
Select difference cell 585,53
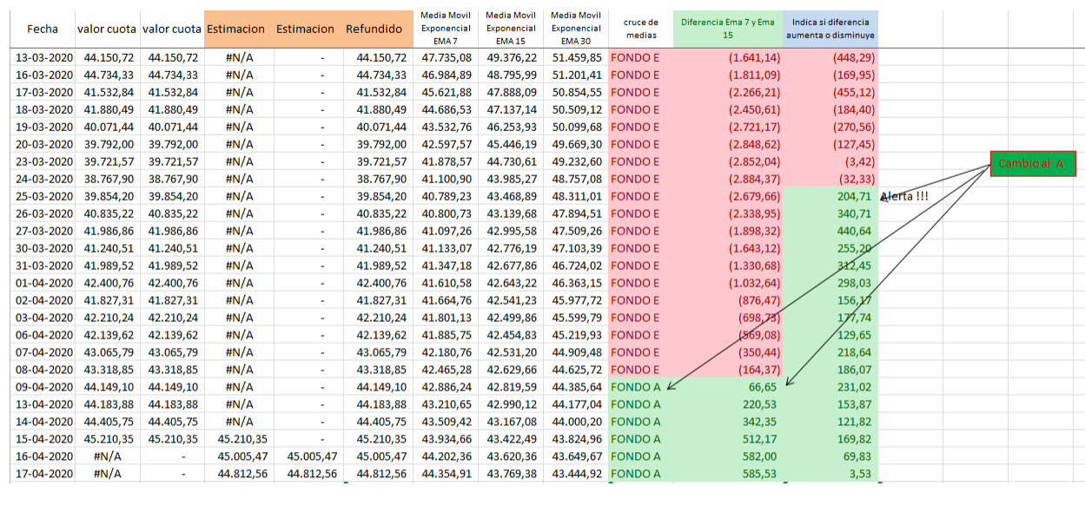tap(728, 474)
